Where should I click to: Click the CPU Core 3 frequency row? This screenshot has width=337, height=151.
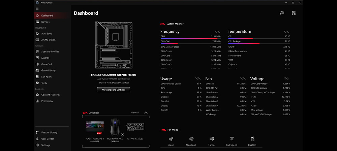[x=191, y=64]
